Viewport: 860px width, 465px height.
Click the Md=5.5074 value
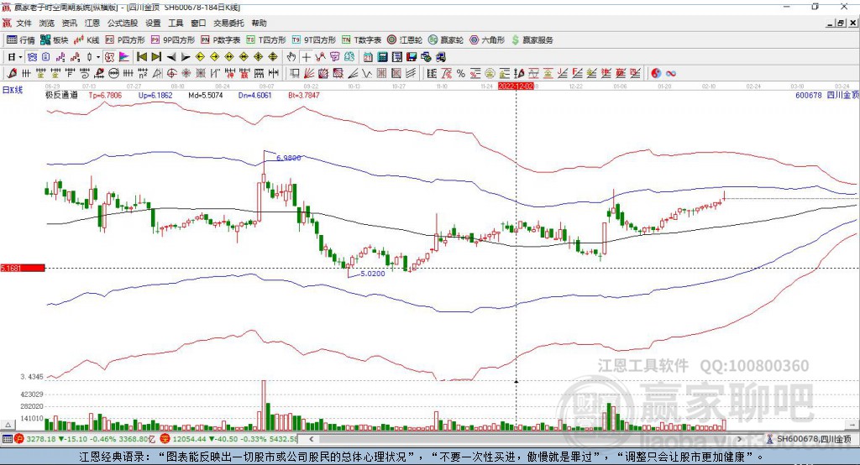tap(205, 96)
